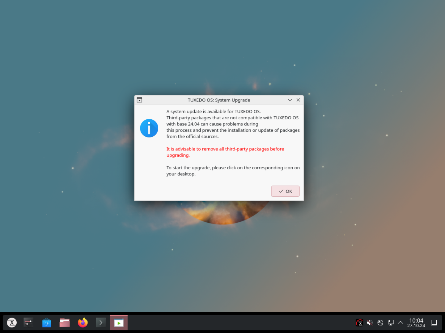Launch Firefox from the taskbar
This screenshot has width=445, height=333.
coord(83,323)
